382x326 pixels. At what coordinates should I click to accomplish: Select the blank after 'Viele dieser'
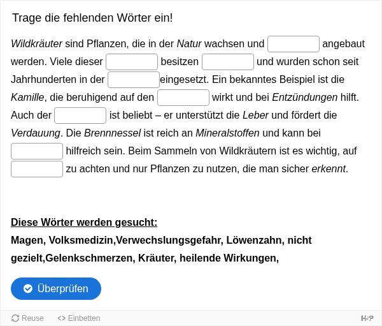tap(132, 62)
